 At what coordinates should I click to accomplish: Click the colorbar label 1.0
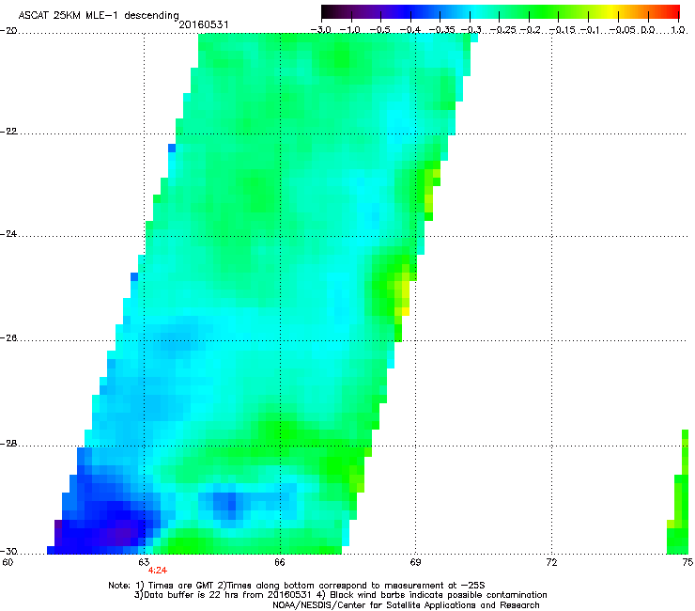coord(678,30)
